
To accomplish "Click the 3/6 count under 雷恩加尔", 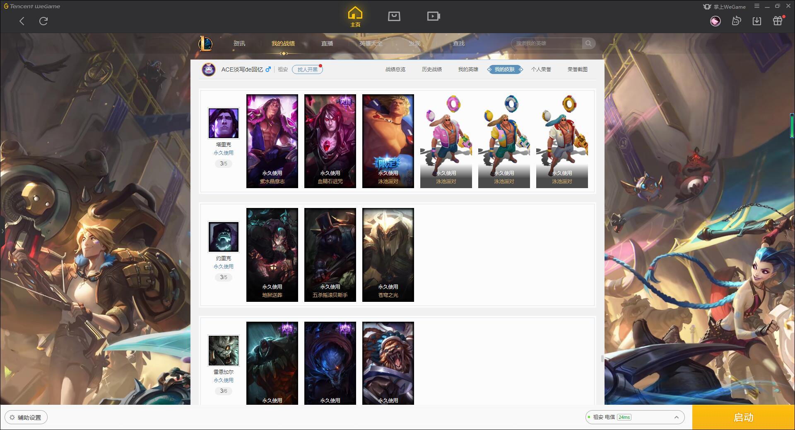I will pyautogui.click(x=224, y=391).
